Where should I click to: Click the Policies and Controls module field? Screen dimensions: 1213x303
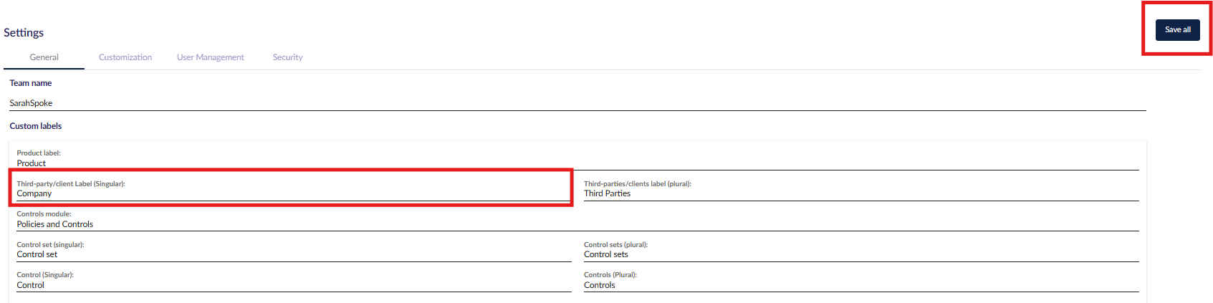(x=577, y=224)
